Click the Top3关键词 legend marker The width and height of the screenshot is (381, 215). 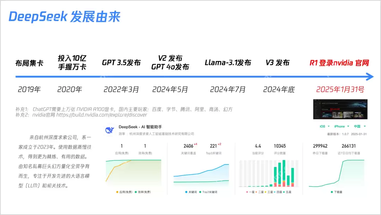tap(200, 192)
